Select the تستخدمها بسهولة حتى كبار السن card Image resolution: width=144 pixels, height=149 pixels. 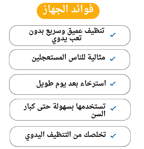tap(70, 110)
